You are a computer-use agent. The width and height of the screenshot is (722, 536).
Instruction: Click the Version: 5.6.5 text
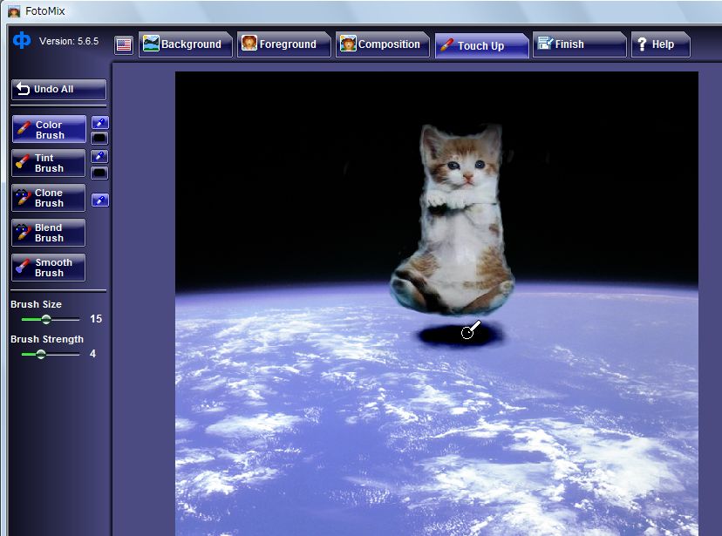[69, 41]
